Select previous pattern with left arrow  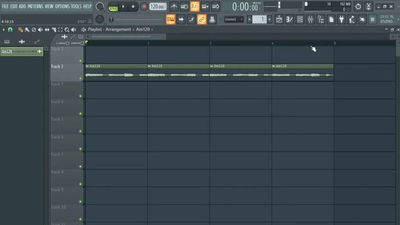click(x=249, y=19)
